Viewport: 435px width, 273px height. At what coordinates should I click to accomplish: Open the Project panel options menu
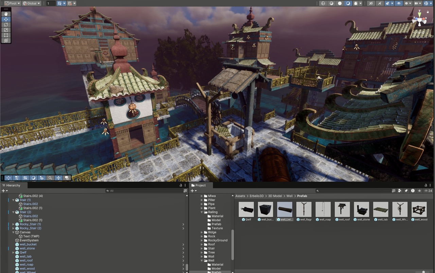pos(431,185)
